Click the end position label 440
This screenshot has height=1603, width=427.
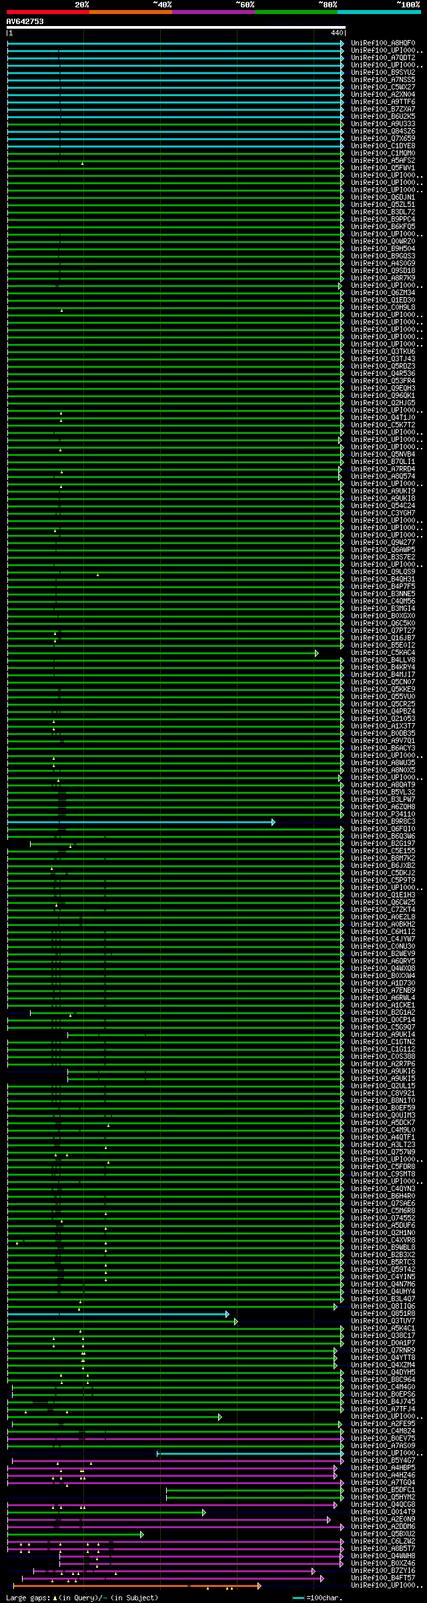click(x=336, y=33)
